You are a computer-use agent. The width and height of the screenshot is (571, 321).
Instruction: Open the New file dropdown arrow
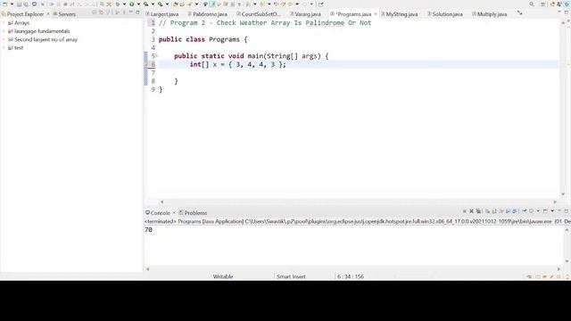click(12, 4)
